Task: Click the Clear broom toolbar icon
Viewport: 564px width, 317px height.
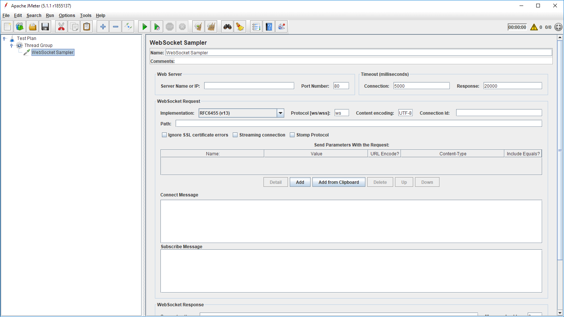Action: click(x=199, y=27)
